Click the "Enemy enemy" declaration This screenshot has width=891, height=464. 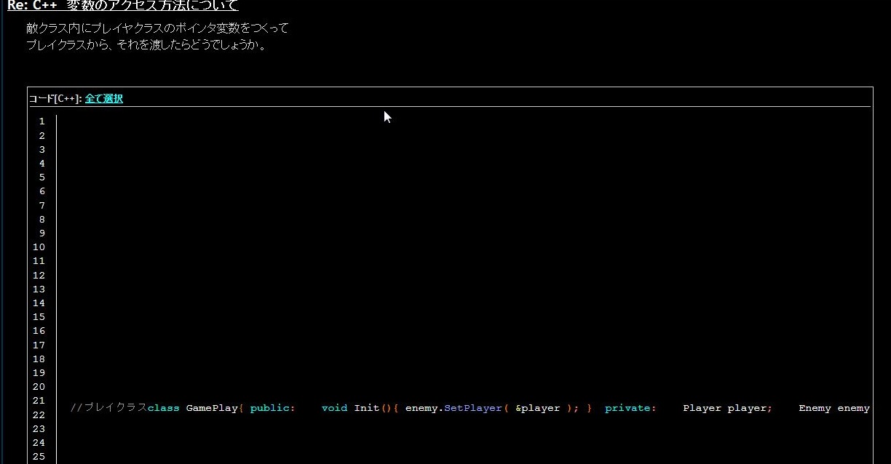tap(833, 408)
